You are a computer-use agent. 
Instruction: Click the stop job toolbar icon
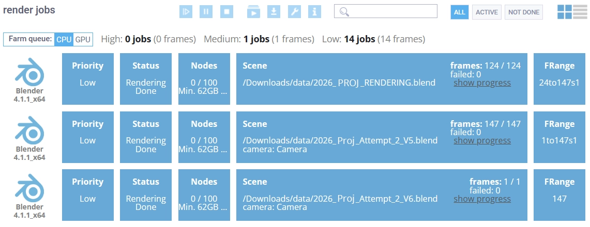tap(226, 12)
